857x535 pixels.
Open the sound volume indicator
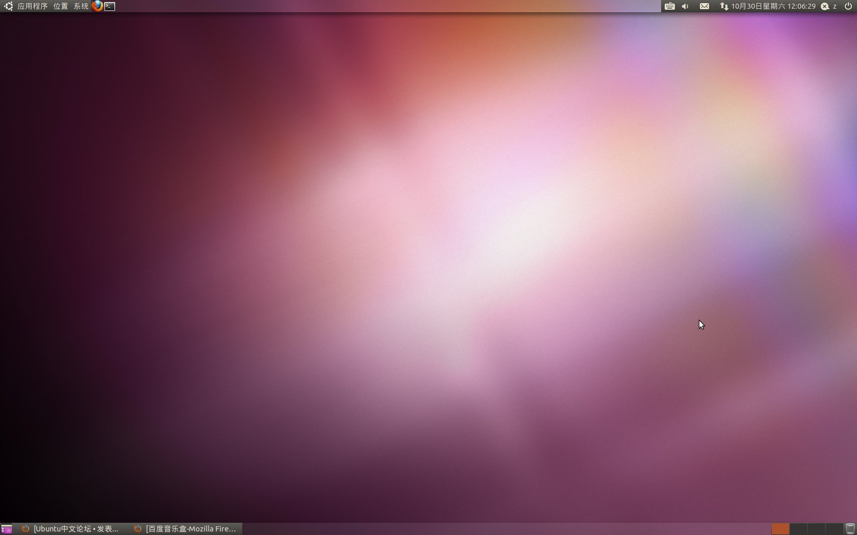(x=686, y=6)
